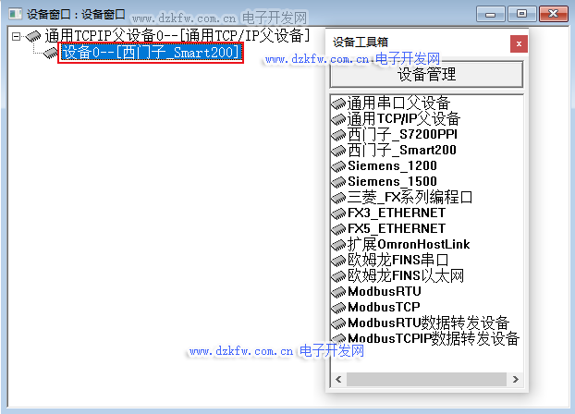575x414 pixels.
Task: Click the ModbusRTU device icon
Action: pyautogui.click(x=338, y=291)
